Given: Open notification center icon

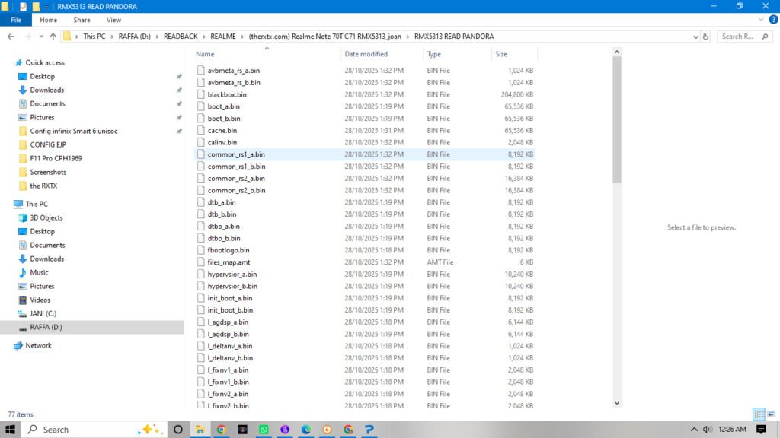Looking at the screenshot, I should point(761,430).
